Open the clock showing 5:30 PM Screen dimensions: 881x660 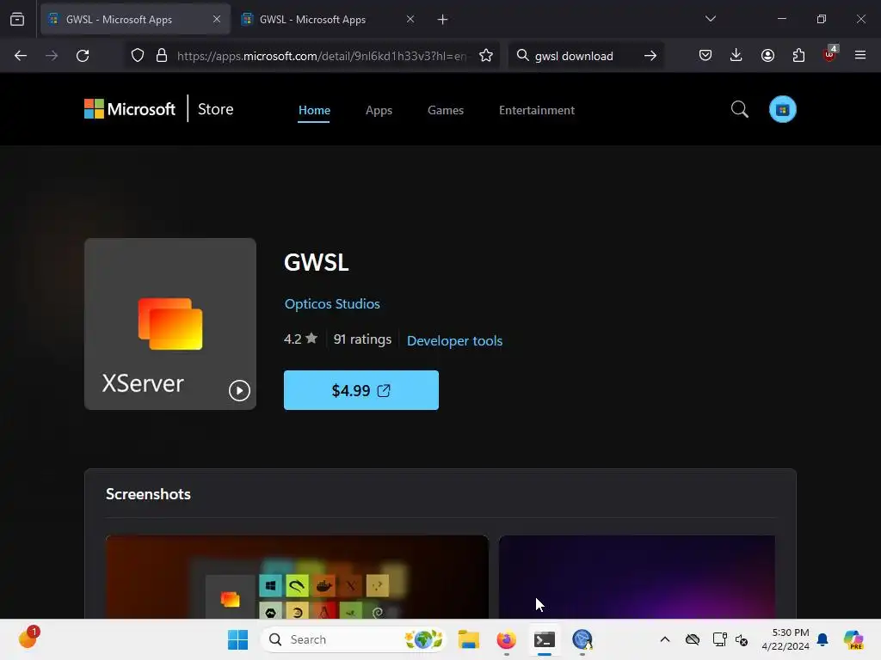click(x=786, y=639)
